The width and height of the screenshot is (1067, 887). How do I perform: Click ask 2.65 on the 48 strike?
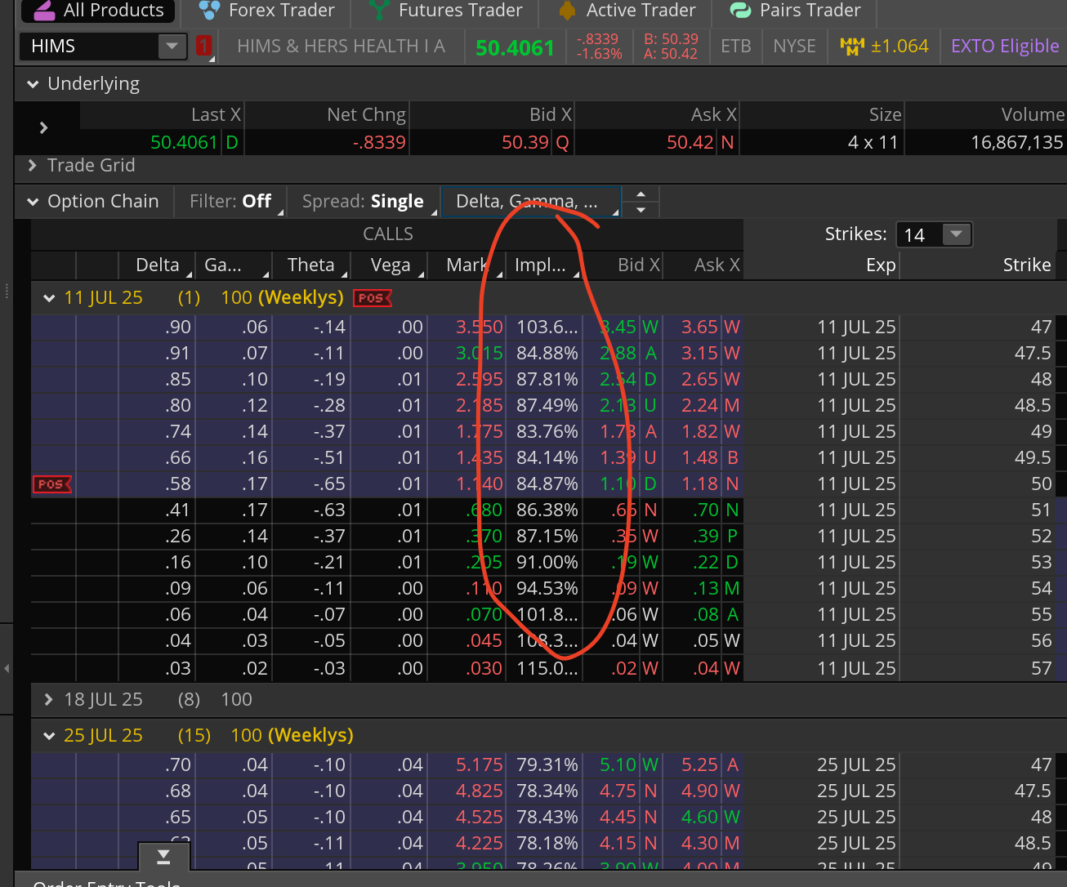(x=700, y=380)
